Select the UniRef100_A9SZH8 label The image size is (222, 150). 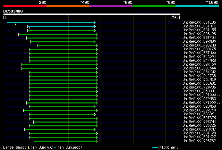tap(199, 45)
